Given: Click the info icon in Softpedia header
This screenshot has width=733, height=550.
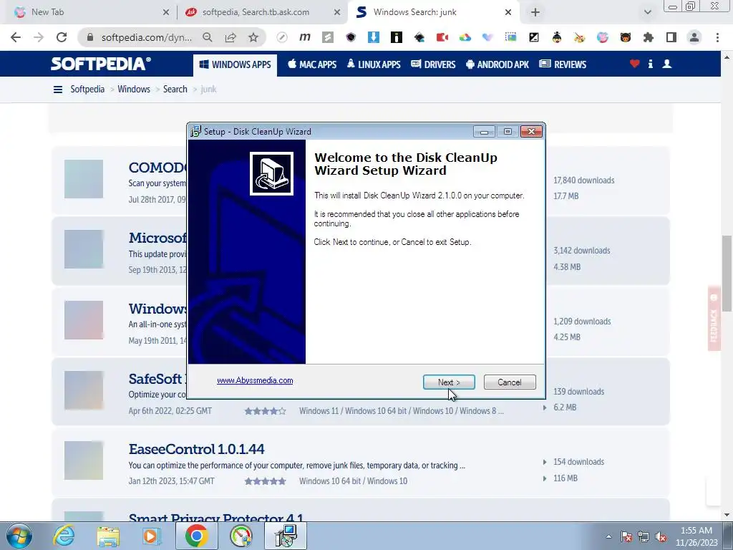Looking at the screenshot, I should 650,64.
